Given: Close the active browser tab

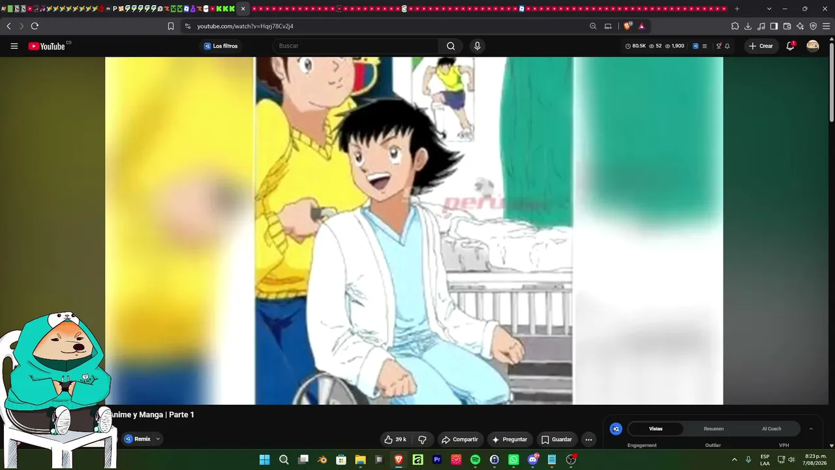Looking at the screenshot, I should coord(243,8).
